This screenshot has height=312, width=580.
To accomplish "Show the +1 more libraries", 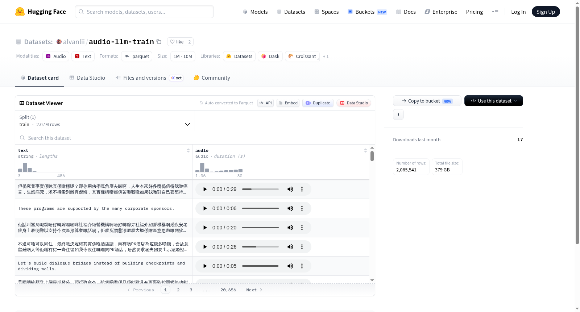I will click(x=326, y=56).
